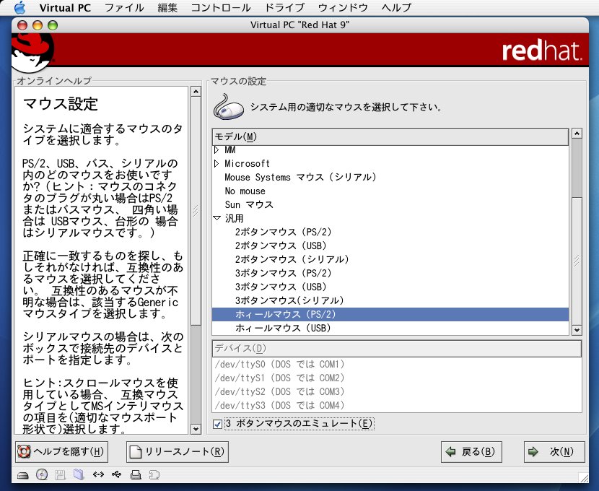Open リリースノート(R)

pos(178,452)
